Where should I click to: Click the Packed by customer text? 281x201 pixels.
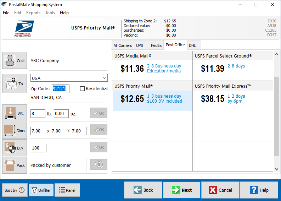point(51,165)
